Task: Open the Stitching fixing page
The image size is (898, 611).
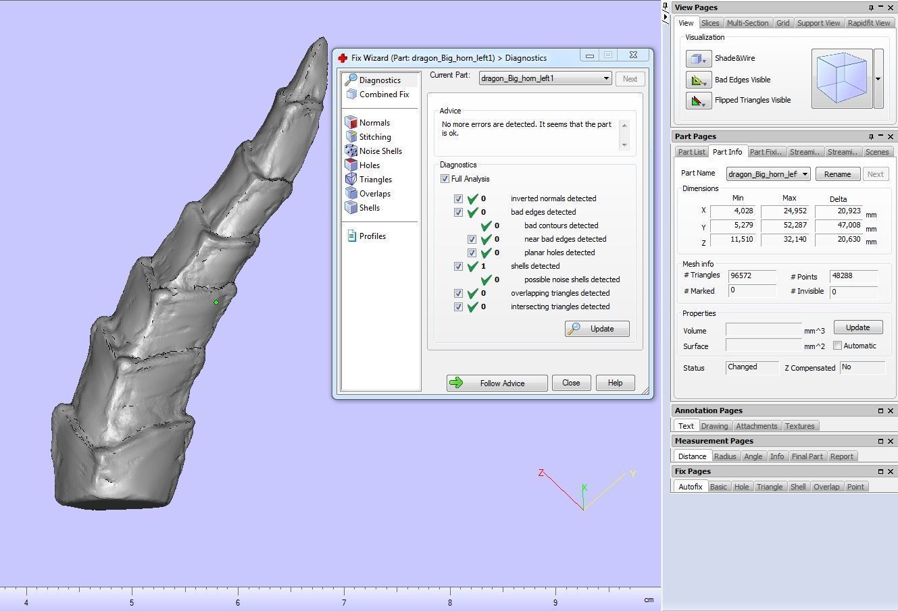Action: point(368,137)
